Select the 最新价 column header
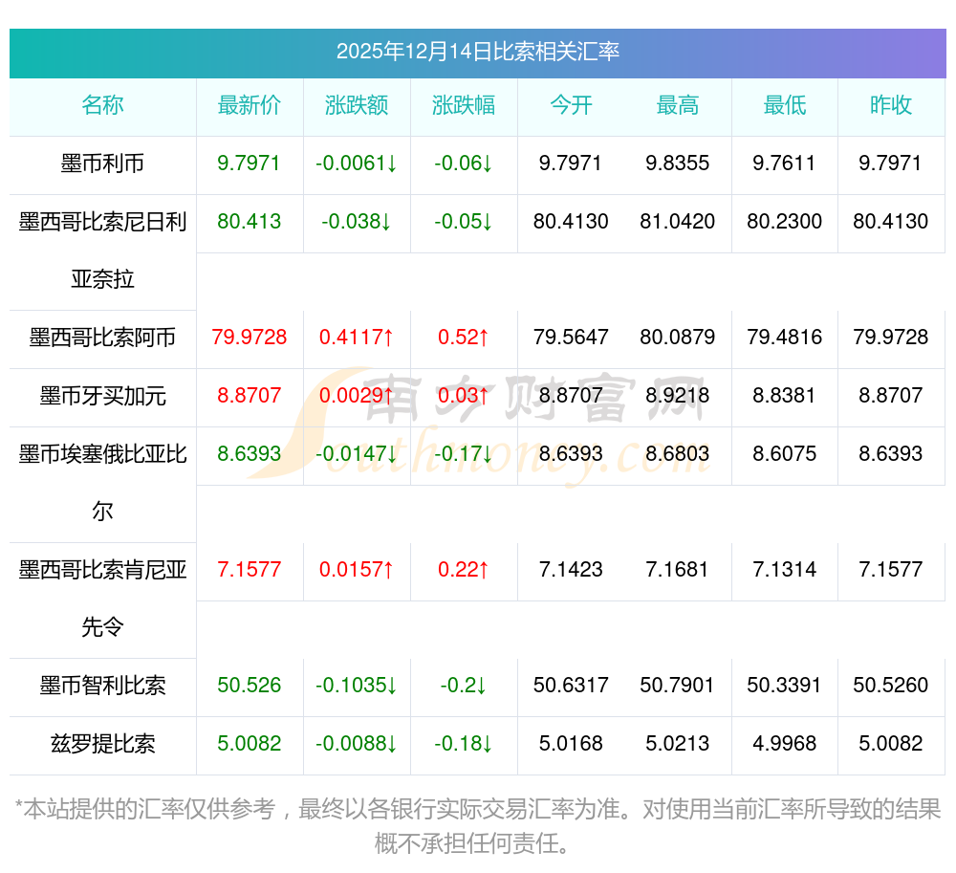 249,105
